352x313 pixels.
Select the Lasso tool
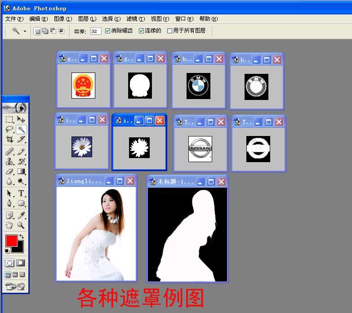coord(9,129)
